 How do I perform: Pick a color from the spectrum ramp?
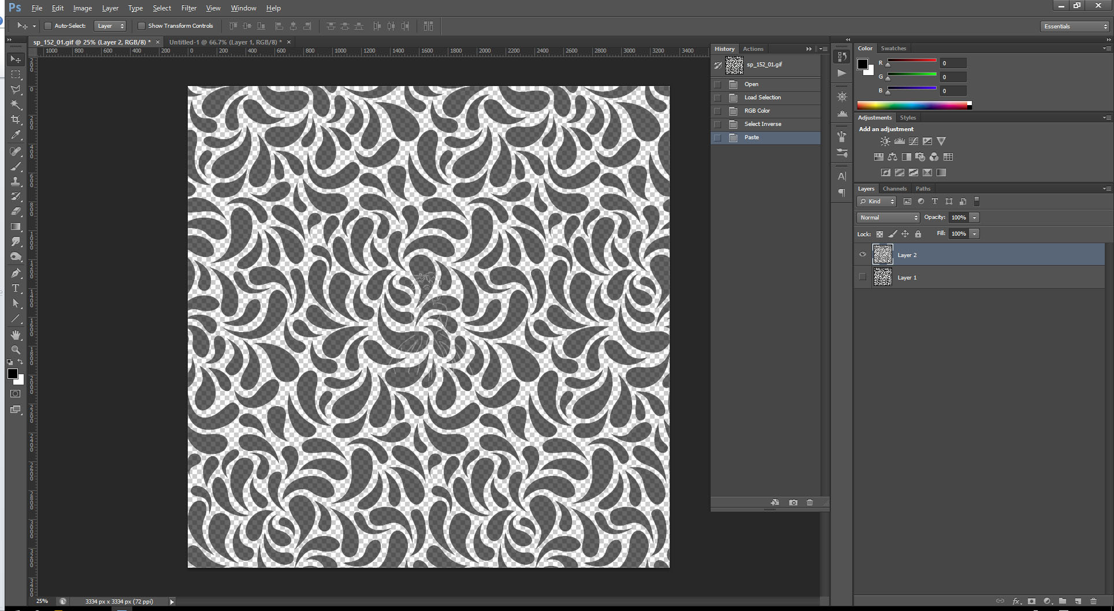coord(913,105)
